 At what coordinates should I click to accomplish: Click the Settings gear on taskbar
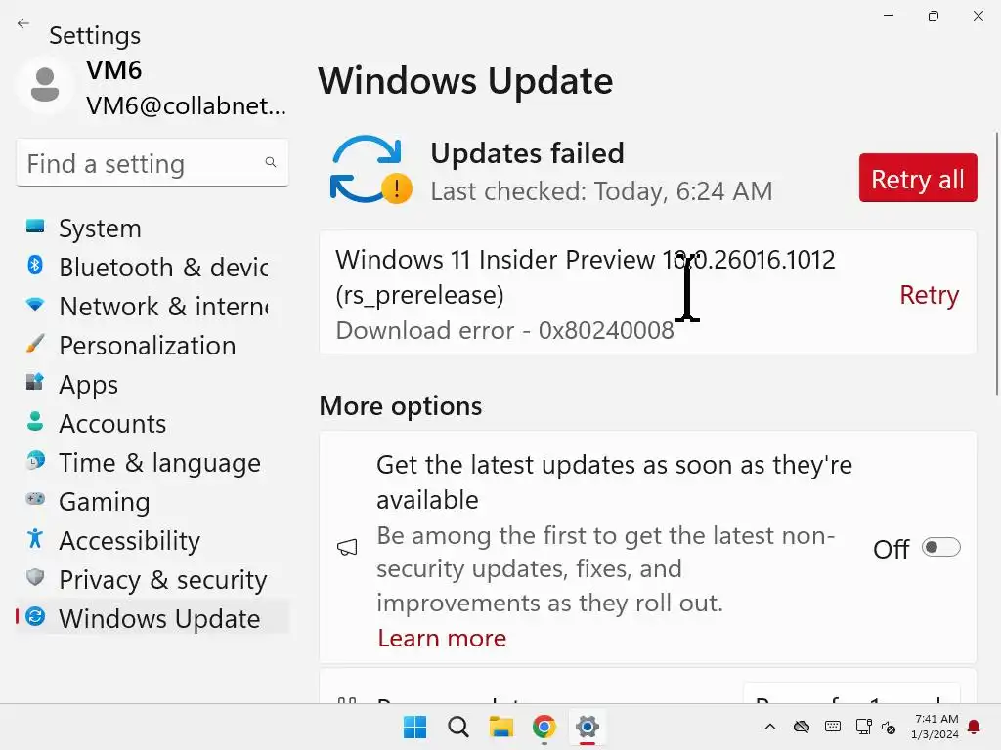(x=588, y=727)
